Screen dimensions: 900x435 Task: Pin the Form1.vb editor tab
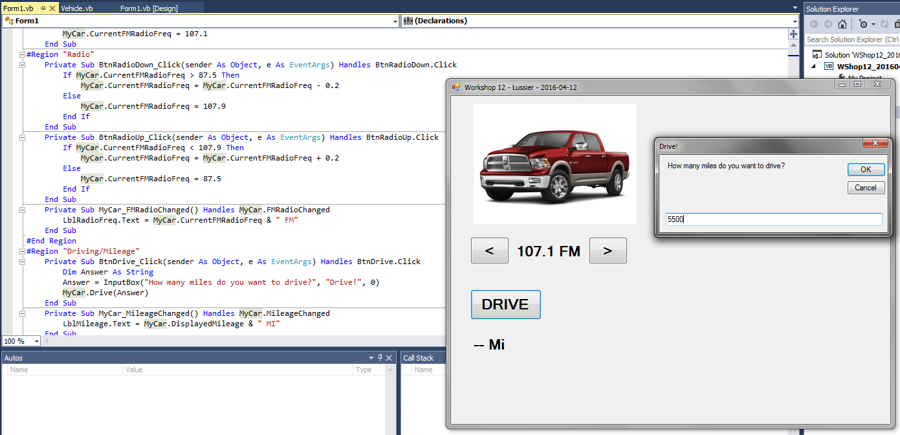tap(43, 8)
